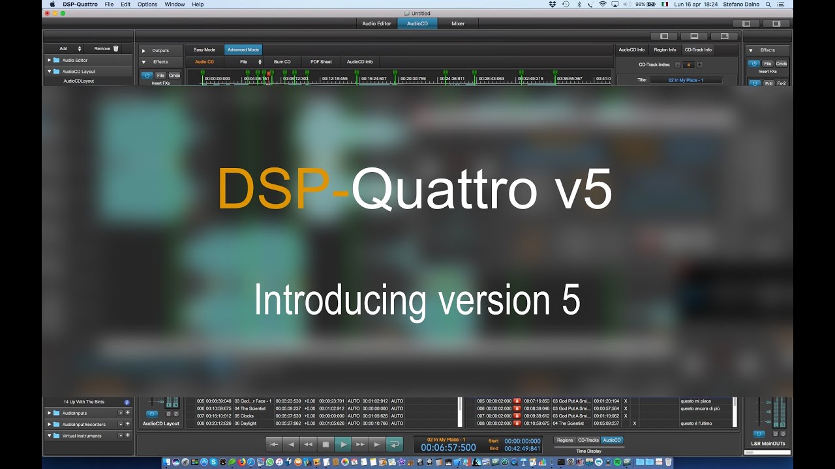Open the File dropdown in the AudioCD toolbar
This screenshot has width=835, height=469.
click(x=247, y=61)
